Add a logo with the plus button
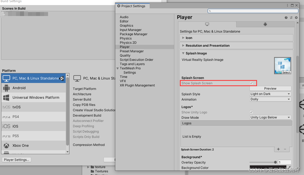 [x=278, y=149]
